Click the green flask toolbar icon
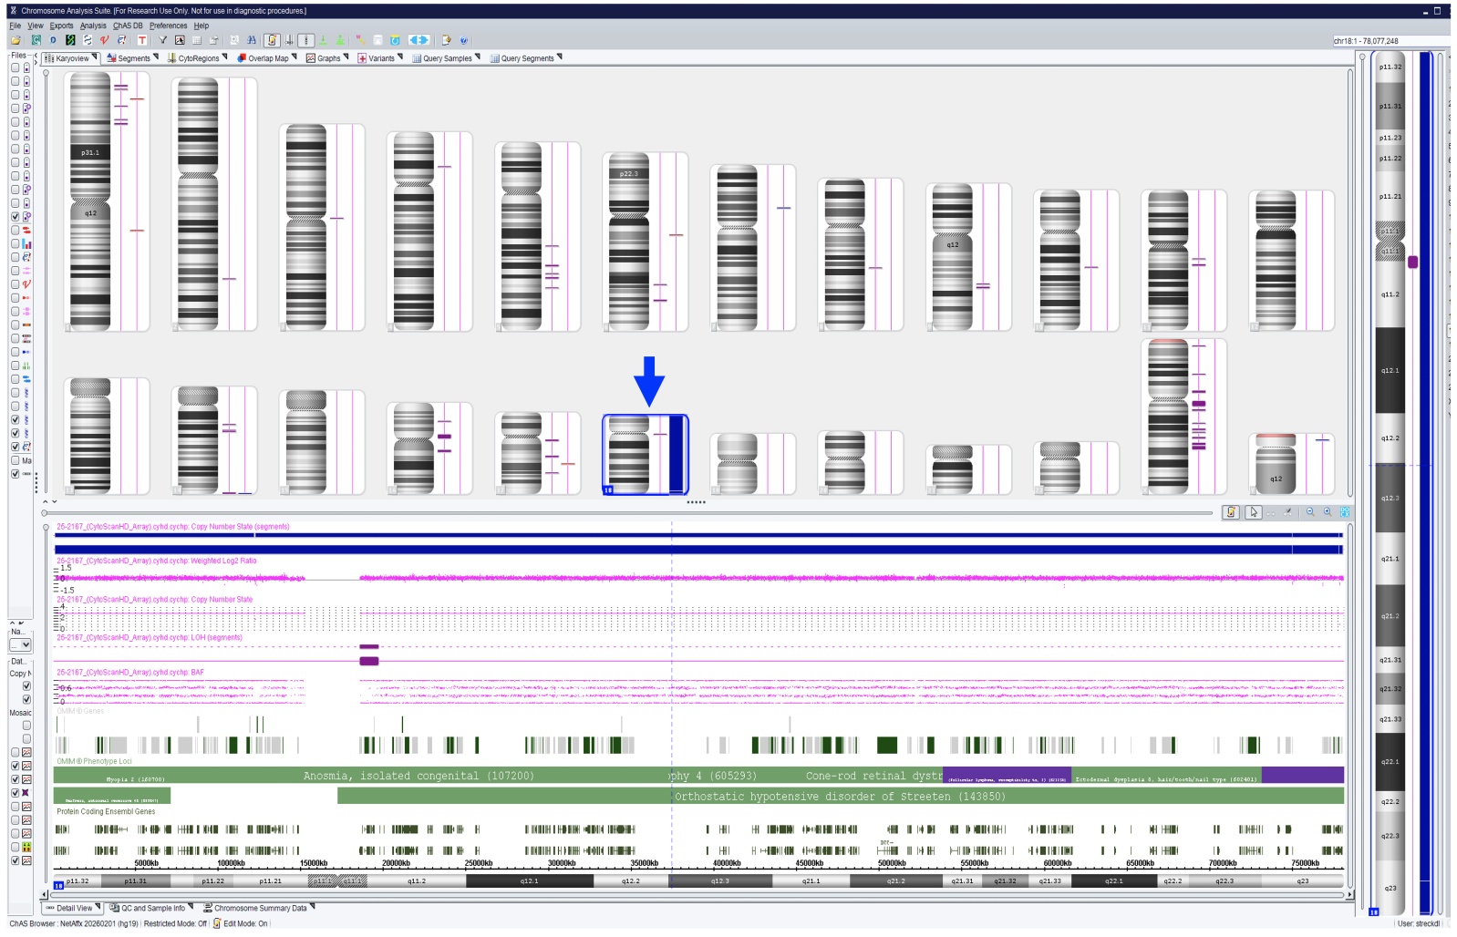 (340, 40)
